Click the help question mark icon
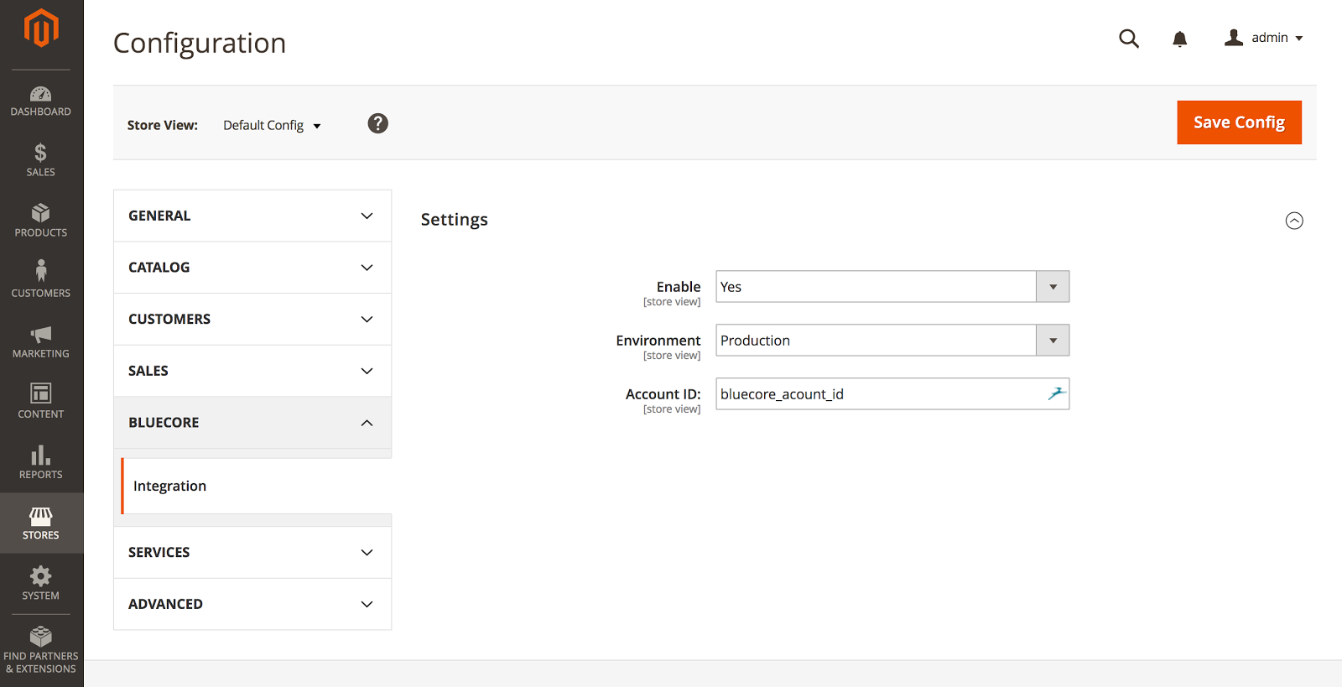 tap(378, 124)
